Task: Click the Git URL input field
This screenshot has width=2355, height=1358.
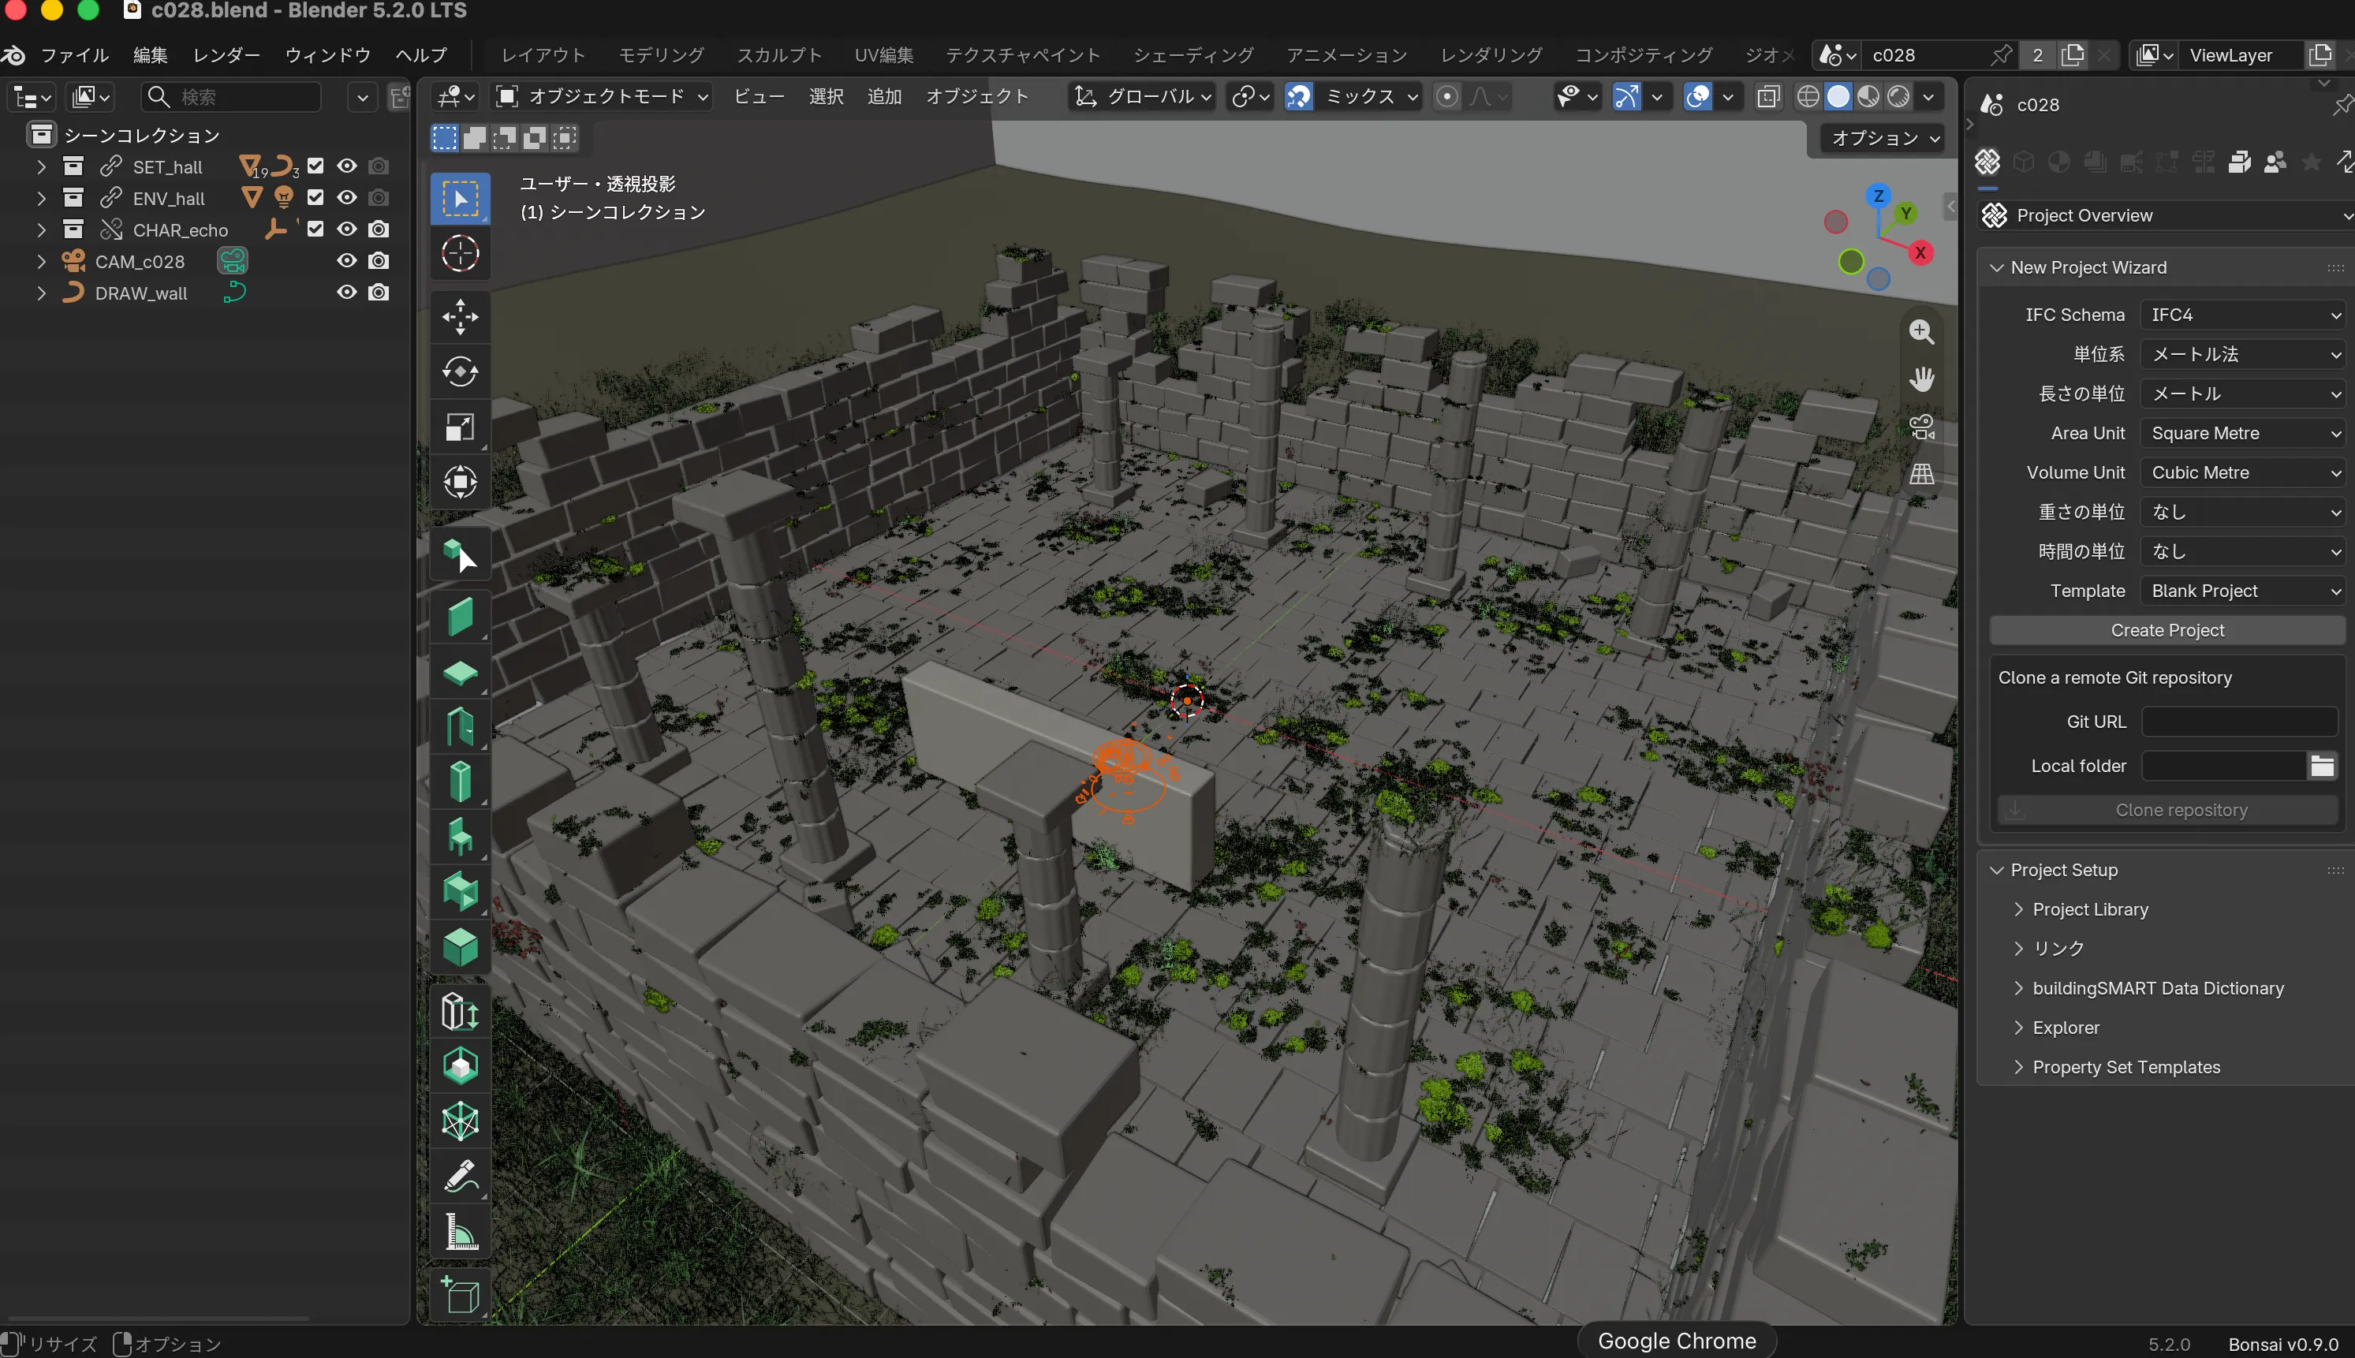Action: pos(2239,722)
